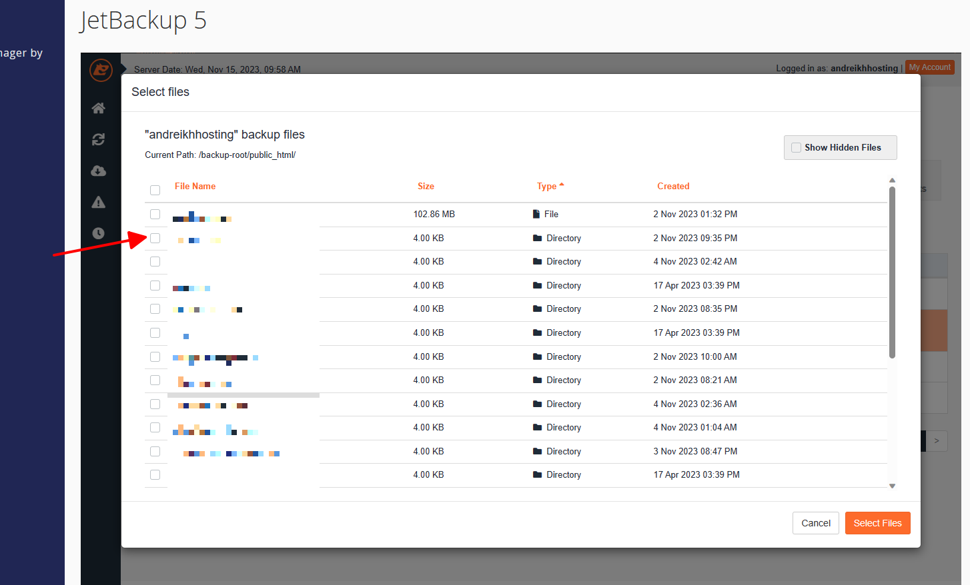This screenshot has height=585, width=970.
Task: Open My Account in the top bar
Action: [x=929, y=67]
